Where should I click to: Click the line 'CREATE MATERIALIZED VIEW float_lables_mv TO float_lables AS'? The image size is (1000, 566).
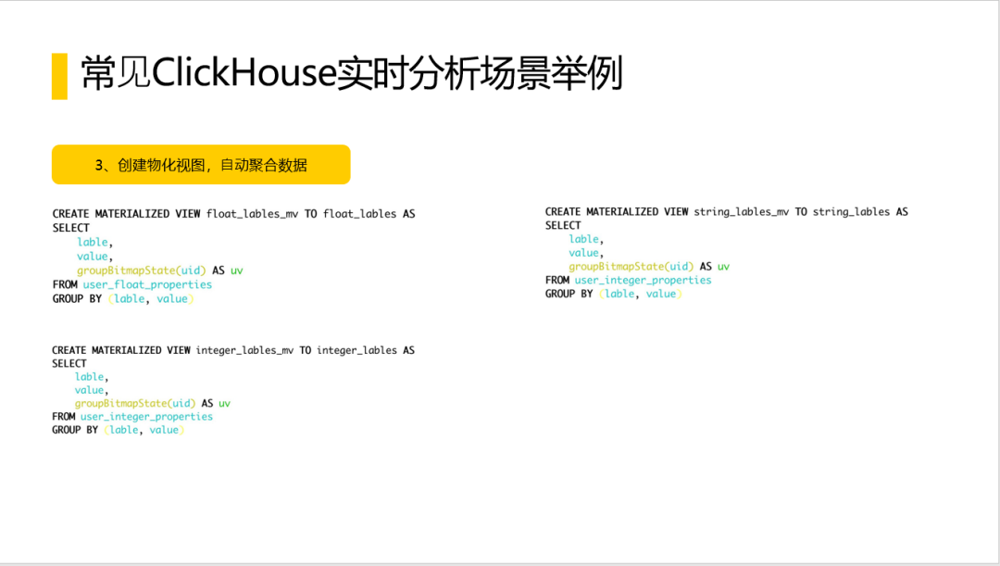[233, 214]
